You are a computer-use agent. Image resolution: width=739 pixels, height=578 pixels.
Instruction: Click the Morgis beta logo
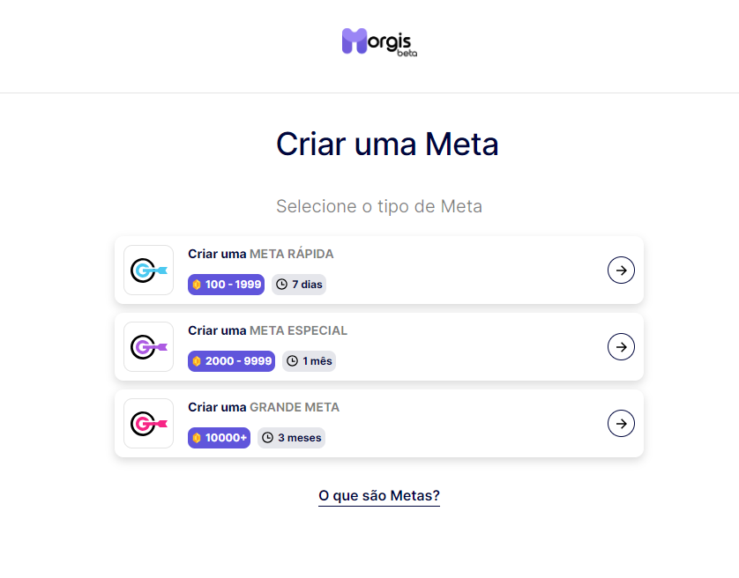tap(379, 41)
